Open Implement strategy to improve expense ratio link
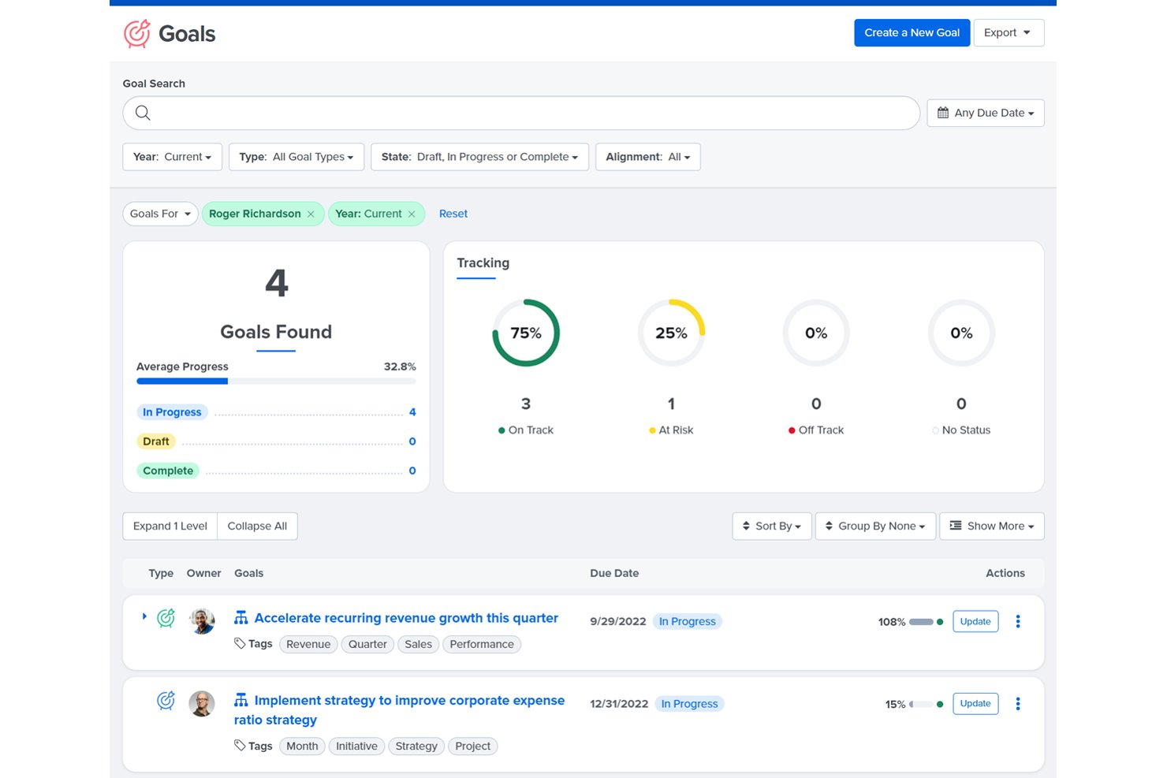Viewport: 1167px width, 778px height. (x=400, y=709)
